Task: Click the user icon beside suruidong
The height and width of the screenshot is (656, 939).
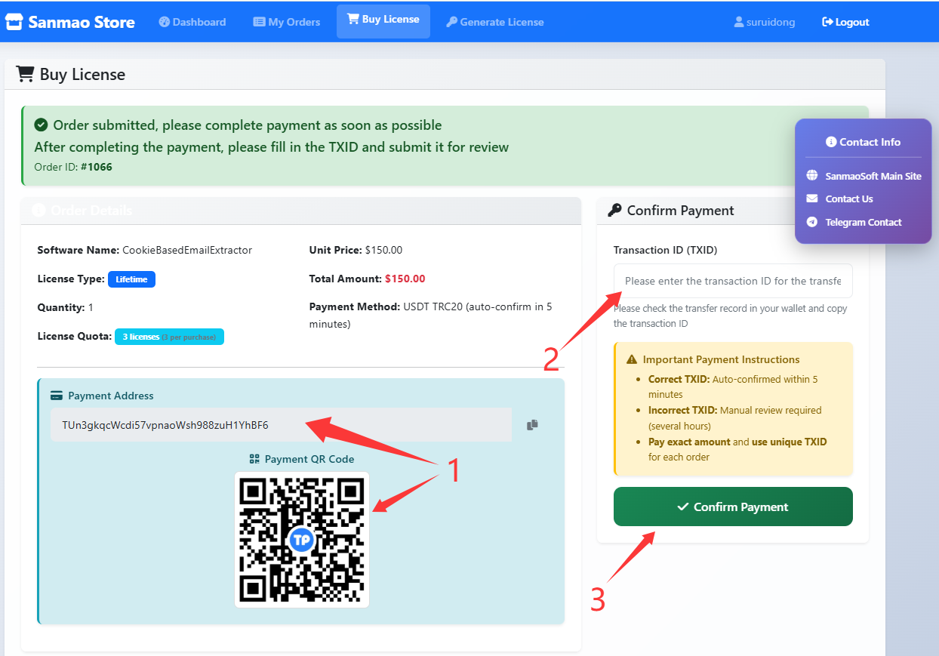Action: (738, 23)
